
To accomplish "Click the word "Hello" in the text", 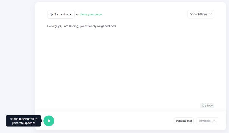I will tap(50, 26).
